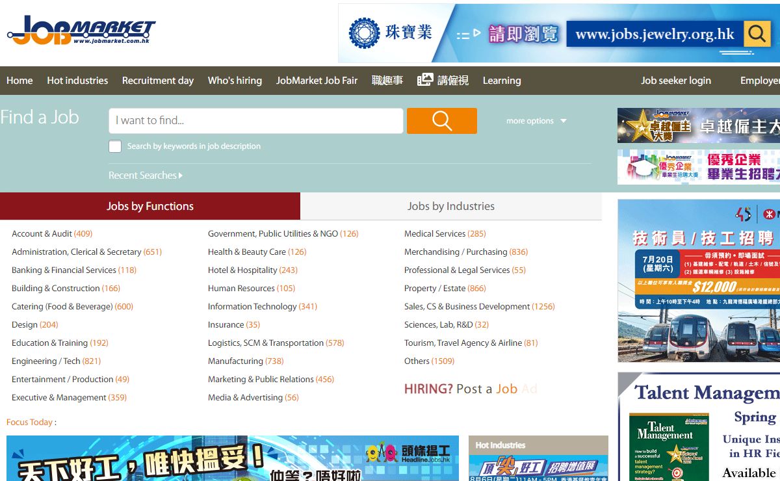This screenshot has height=481, width=780.
Task: Click HIRING? Post a Job Ad
Action: (x=471, y=389)
